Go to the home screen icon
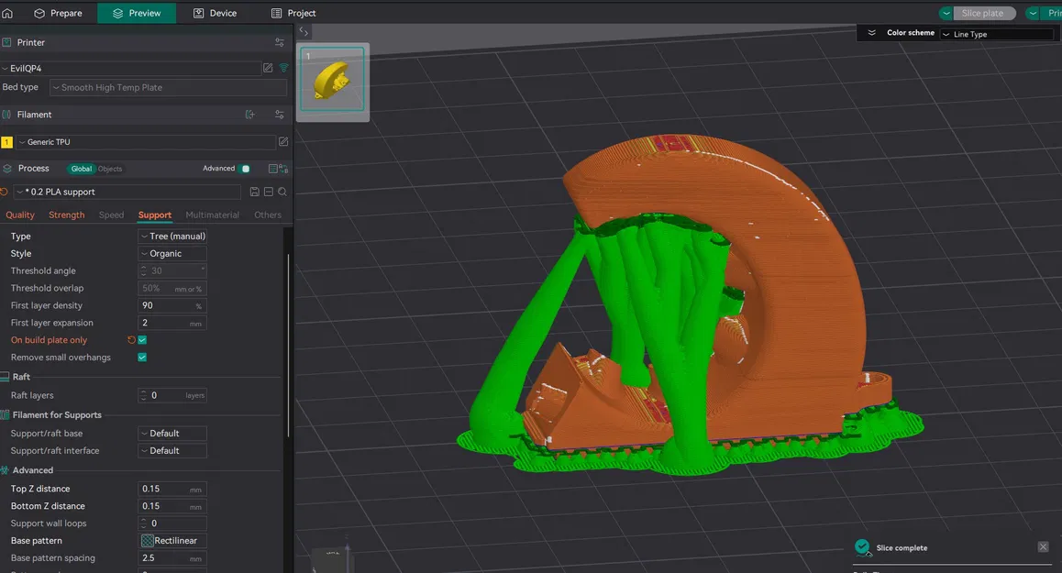 [7, 13]
